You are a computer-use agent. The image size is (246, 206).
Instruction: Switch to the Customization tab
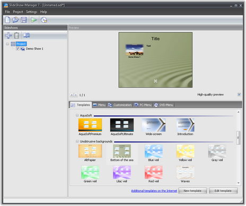(120, 105)
